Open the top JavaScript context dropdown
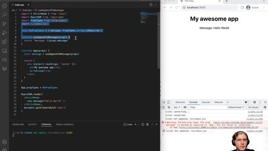 [177, 107]
